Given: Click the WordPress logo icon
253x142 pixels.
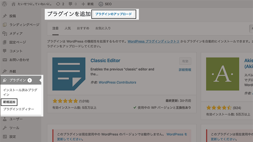Looking at the screenshot, I should tap(4, 4).
